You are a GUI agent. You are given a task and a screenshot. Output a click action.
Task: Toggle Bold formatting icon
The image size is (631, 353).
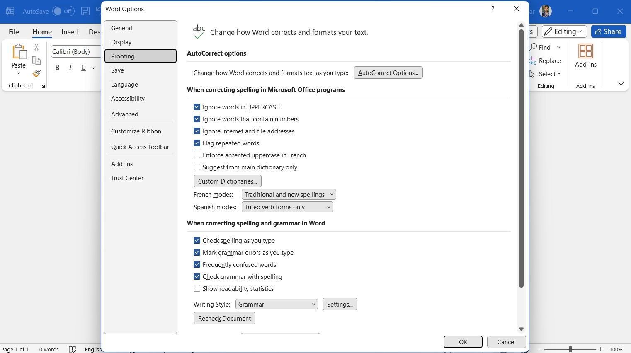[57, 68]
